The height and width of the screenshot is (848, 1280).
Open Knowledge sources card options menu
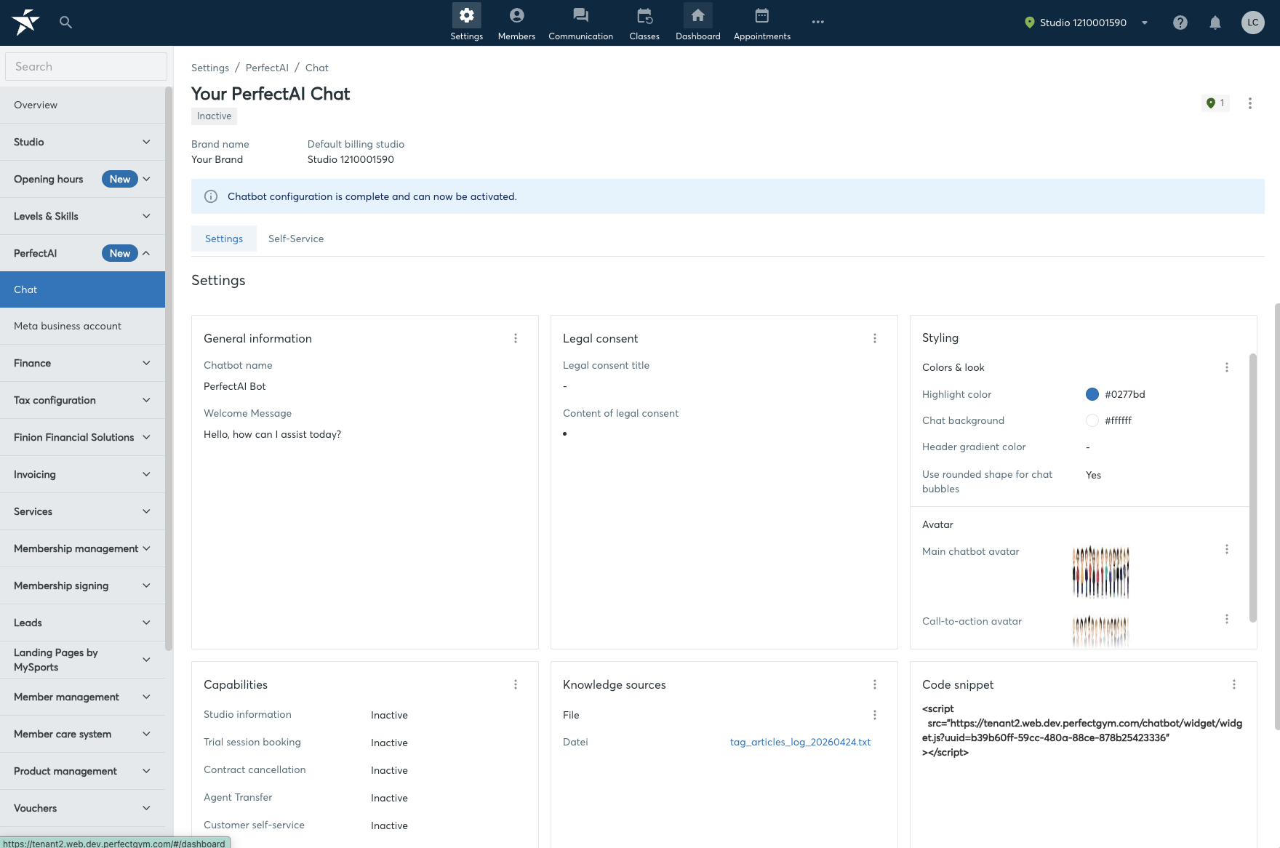tap(875, 684)
